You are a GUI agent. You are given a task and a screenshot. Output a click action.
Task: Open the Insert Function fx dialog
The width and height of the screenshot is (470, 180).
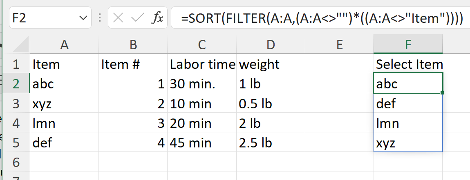coord(157,18)
